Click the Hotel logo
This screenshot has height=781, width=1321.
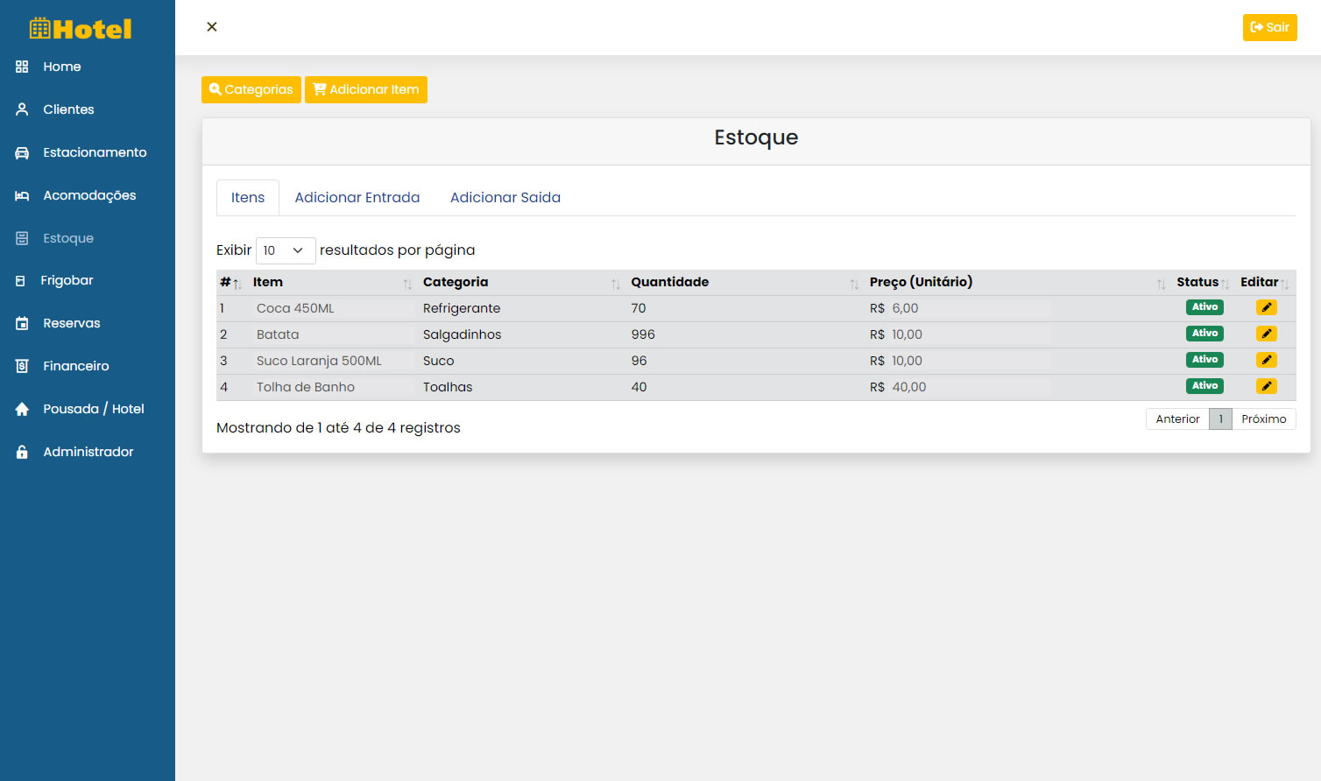(x=81, y=29)
